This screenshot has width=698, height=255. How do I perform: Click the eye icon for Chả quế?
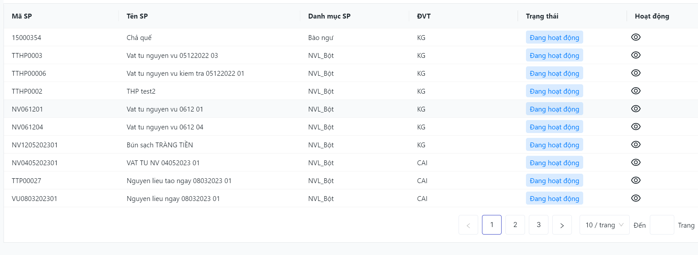pos(636,37)
